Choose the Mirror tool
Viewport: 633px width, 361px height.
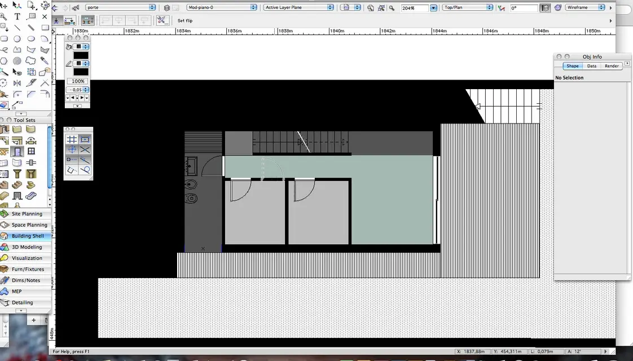click(17, 83)
